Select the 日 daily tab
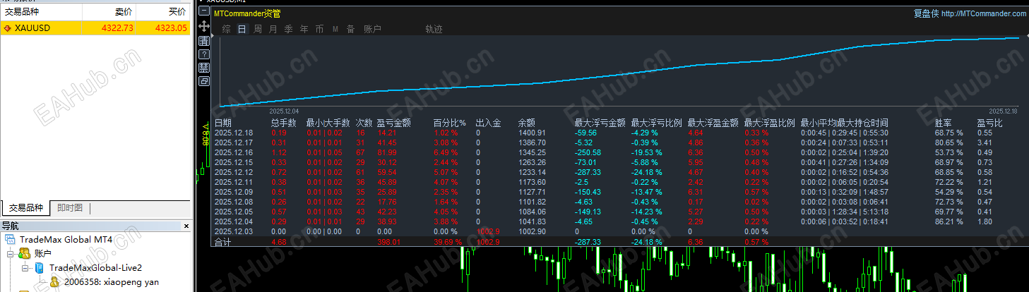Screen dimensions: 1029x292 point(242,29)
